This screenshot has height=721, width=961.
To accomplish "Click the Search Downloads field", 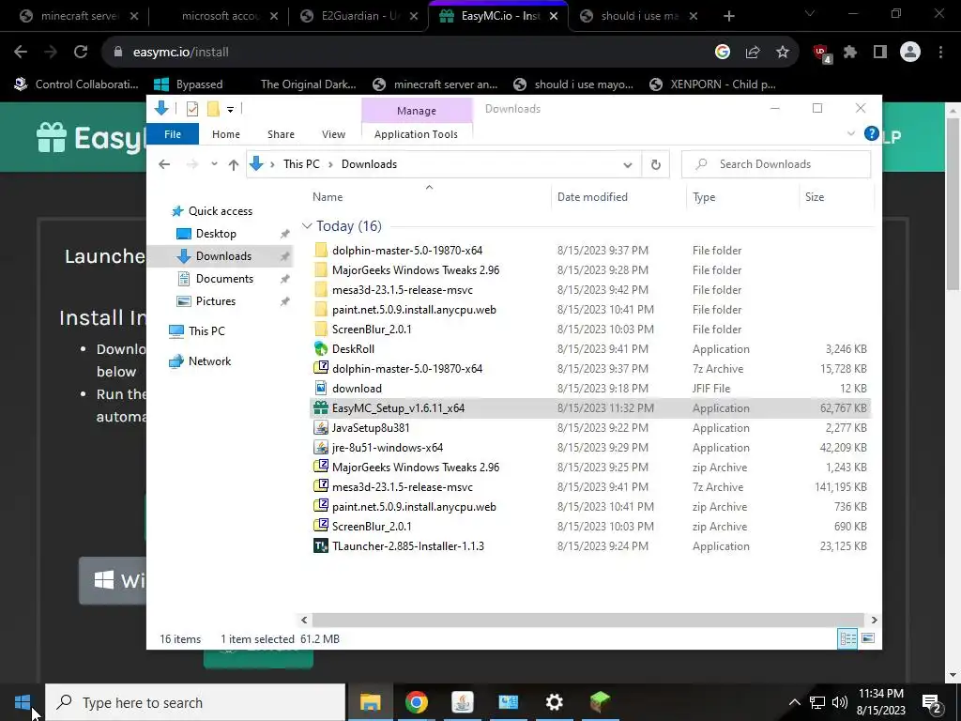I will click(x=776, y=164).
